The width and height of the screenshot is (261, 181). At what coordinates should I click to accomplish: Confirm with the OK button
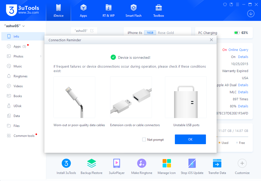coord(190,139)
